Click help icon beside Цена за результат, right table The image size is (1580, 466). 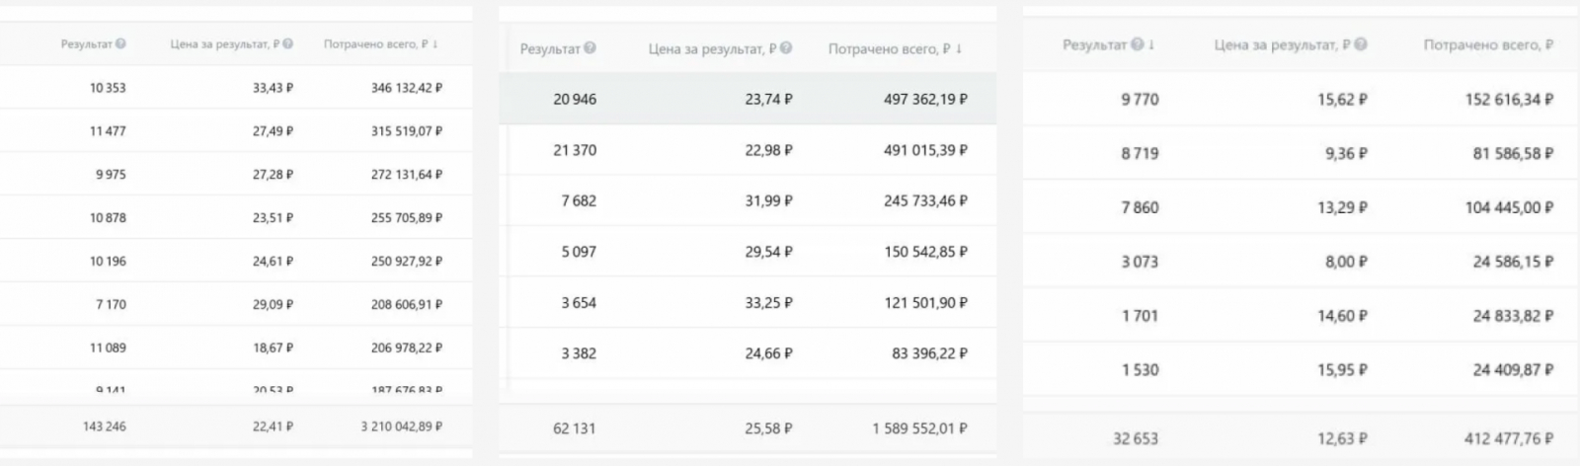click(x=1361, y=44)
